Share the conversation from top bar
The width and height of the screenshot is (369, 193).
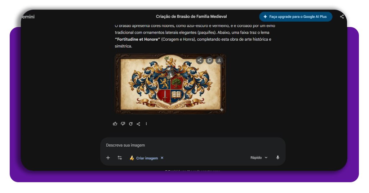(x=342, y=17)
